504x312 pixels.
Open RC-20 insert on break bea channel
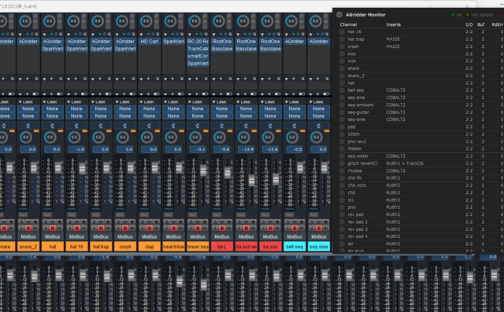point(198,42)
